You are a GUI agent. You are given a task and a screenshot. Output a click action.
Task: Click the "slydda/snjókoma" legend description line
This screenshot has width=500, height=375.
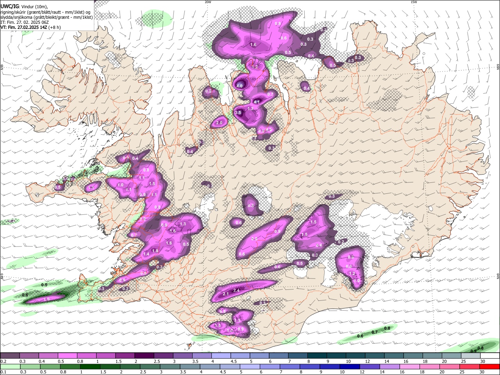coord(46,17)
